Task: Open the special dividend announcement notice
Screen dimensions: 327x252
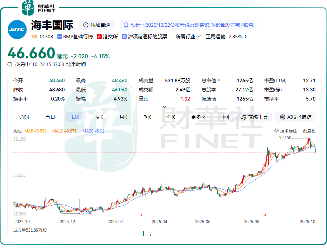Action: 188,25
